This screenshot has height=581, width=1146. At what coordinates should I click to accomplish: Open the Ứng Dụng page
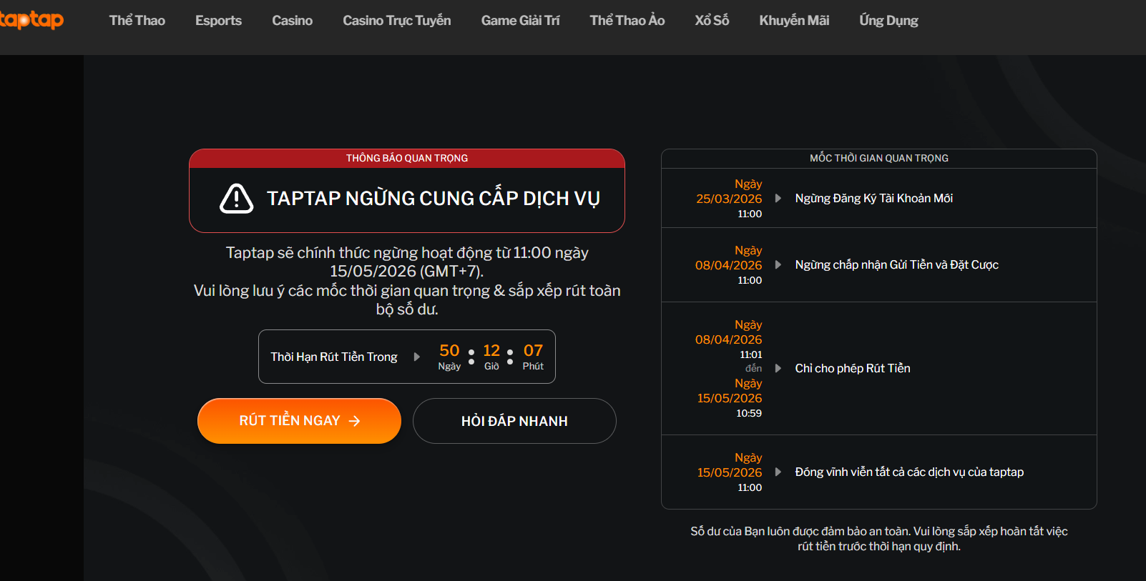click(x=889, y=21)
